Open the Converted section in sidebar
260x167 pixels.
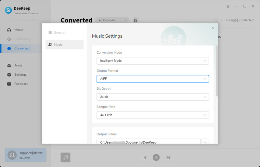click(22, 48)
